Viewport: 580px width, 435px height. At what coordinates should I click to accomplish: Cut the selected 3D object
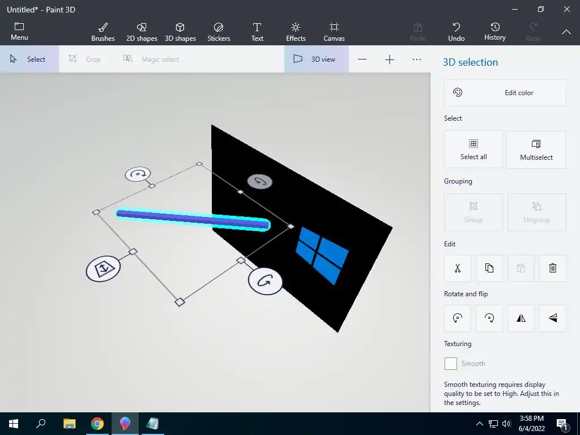point(458,268)
